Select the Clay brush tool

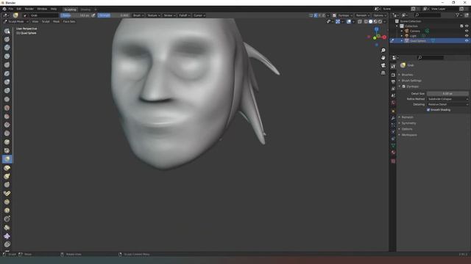tap(7, 48)
